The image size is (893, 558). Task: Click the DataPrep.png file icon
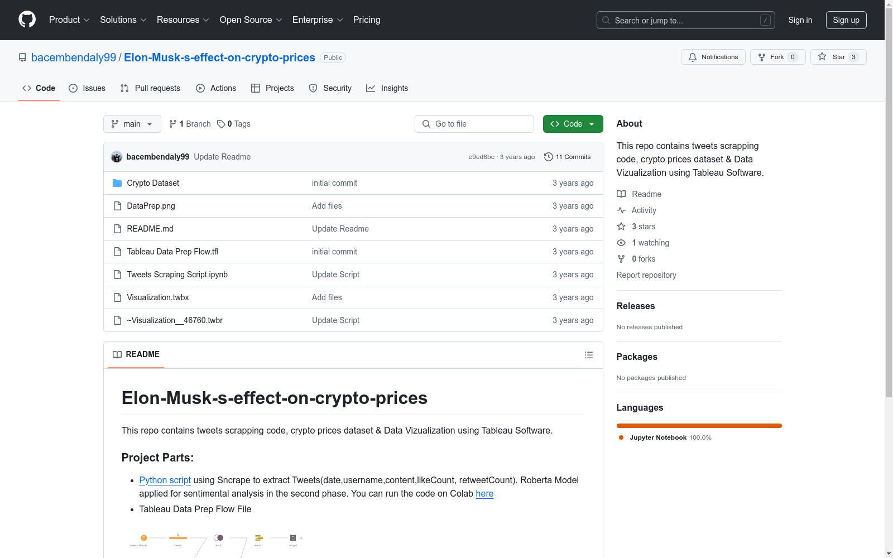coord(117,206)
